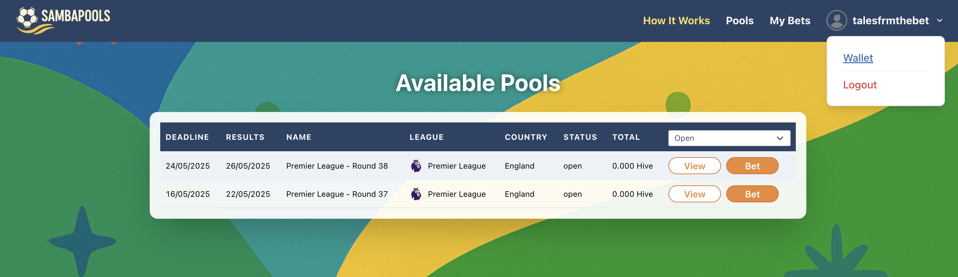View the Premier League Round 38 pool
Screen dimensions: 958x277
(x=694, y=166)
